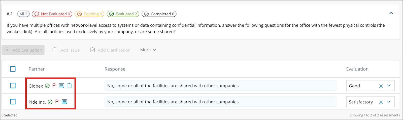403x120 pixels.
Task: Select the Pide Inc. row checkbox
Action: pos(13,102)
